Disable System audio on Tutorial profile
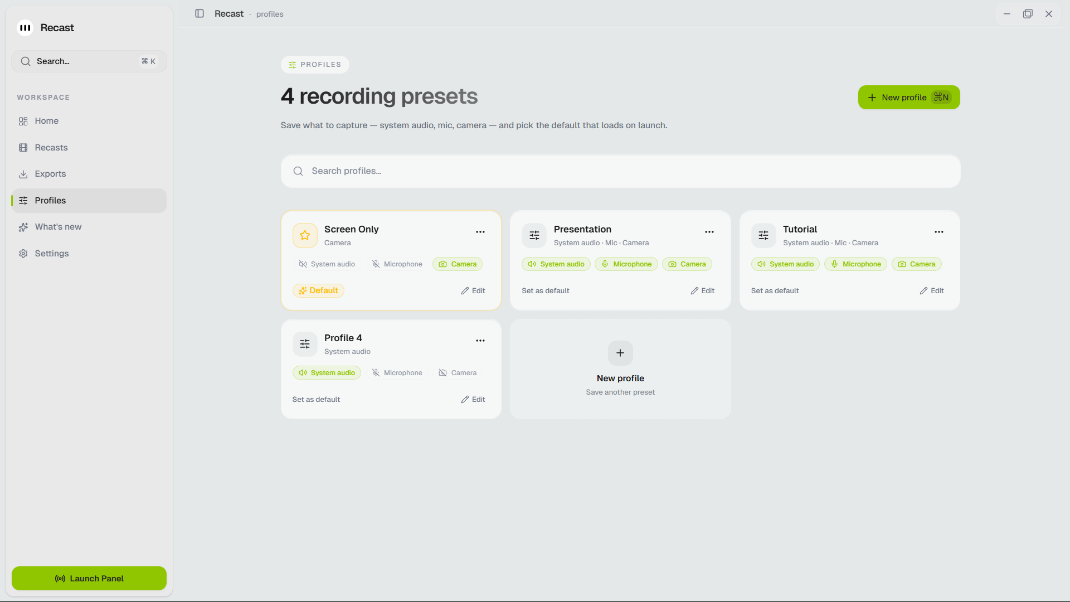The height and width of the screenshot is (602, 1070). point(785,264)
